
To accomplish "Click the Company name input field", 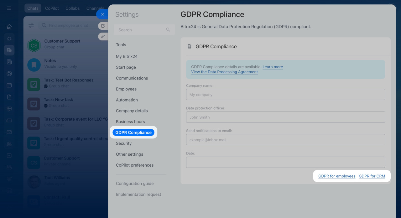I will [285, 95].
